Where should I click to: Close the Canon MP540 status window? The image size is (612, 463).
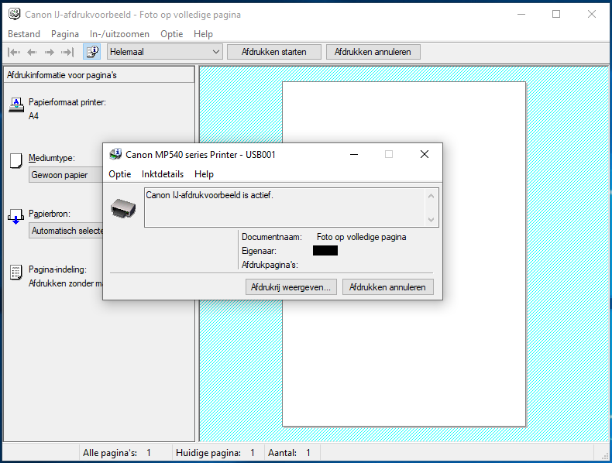425,154
